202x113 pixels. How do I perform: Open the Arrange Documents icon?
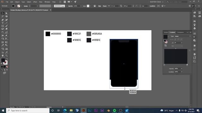coord(70,2)
